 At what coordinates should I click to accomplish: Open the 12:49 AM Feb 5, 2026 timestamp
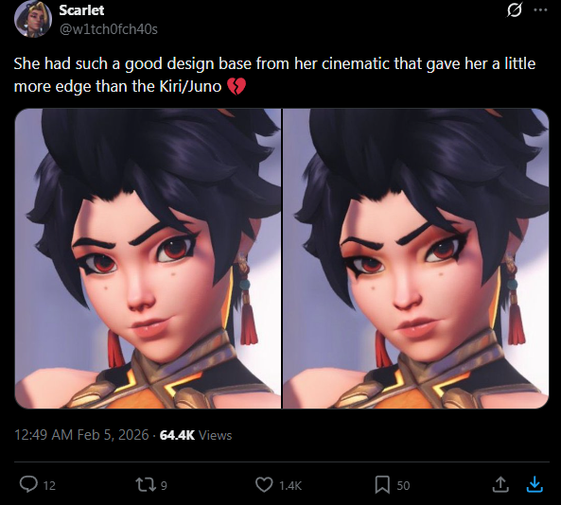coord(81,435)
